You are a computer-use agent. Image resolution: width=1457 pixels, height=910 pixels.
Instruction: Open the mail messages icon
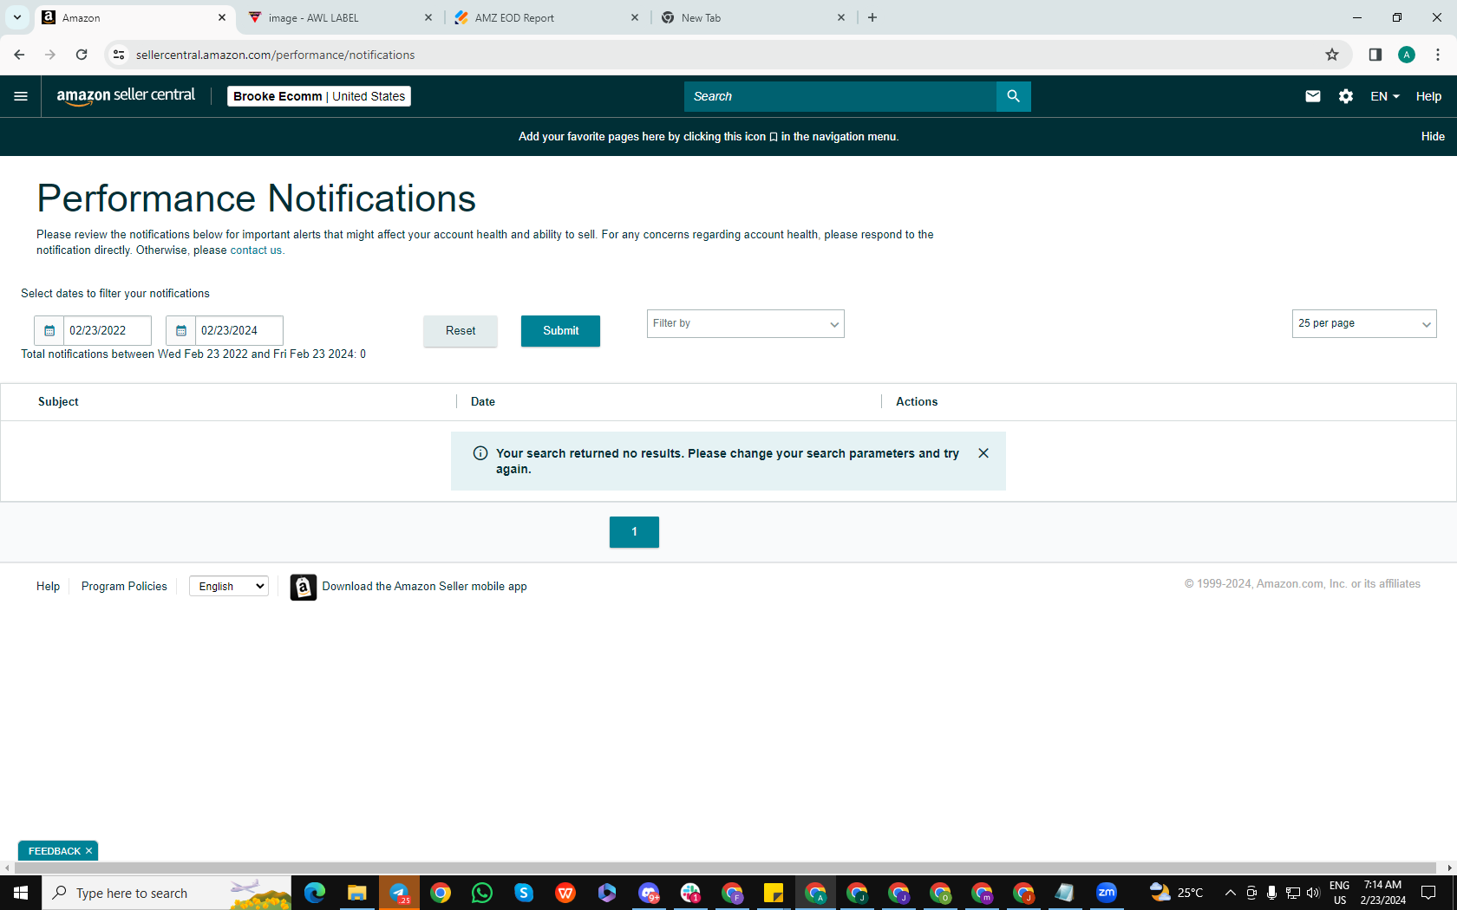click(x=1312, y=96)
